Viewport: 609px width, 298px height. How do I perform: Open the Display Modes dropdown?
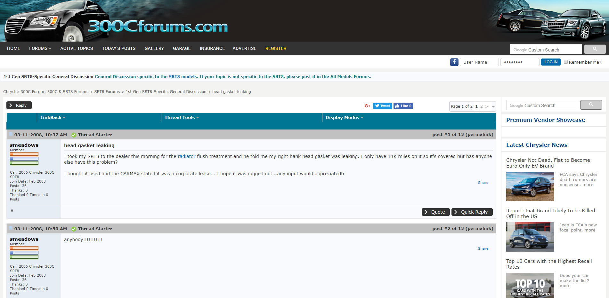click(x=344, y=118)
